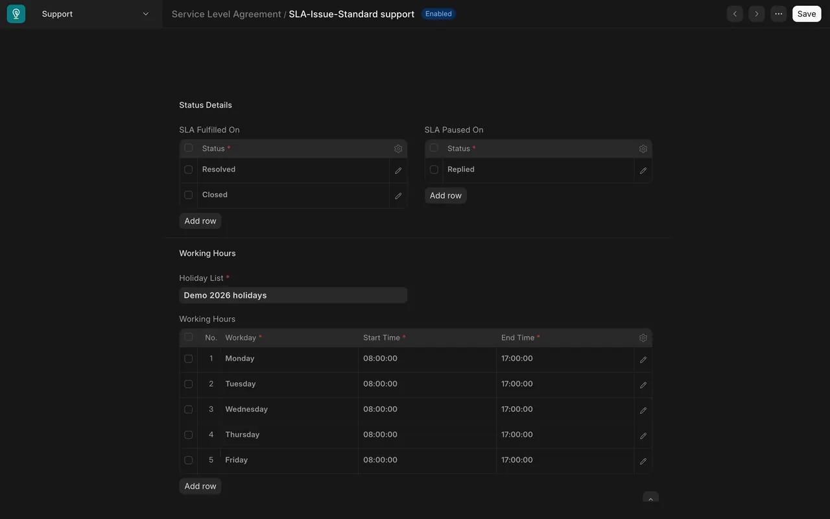This screenshot has width=830, height=519.
Task: Open the three-dot more options menu
Action: click(x=779, y=14)
